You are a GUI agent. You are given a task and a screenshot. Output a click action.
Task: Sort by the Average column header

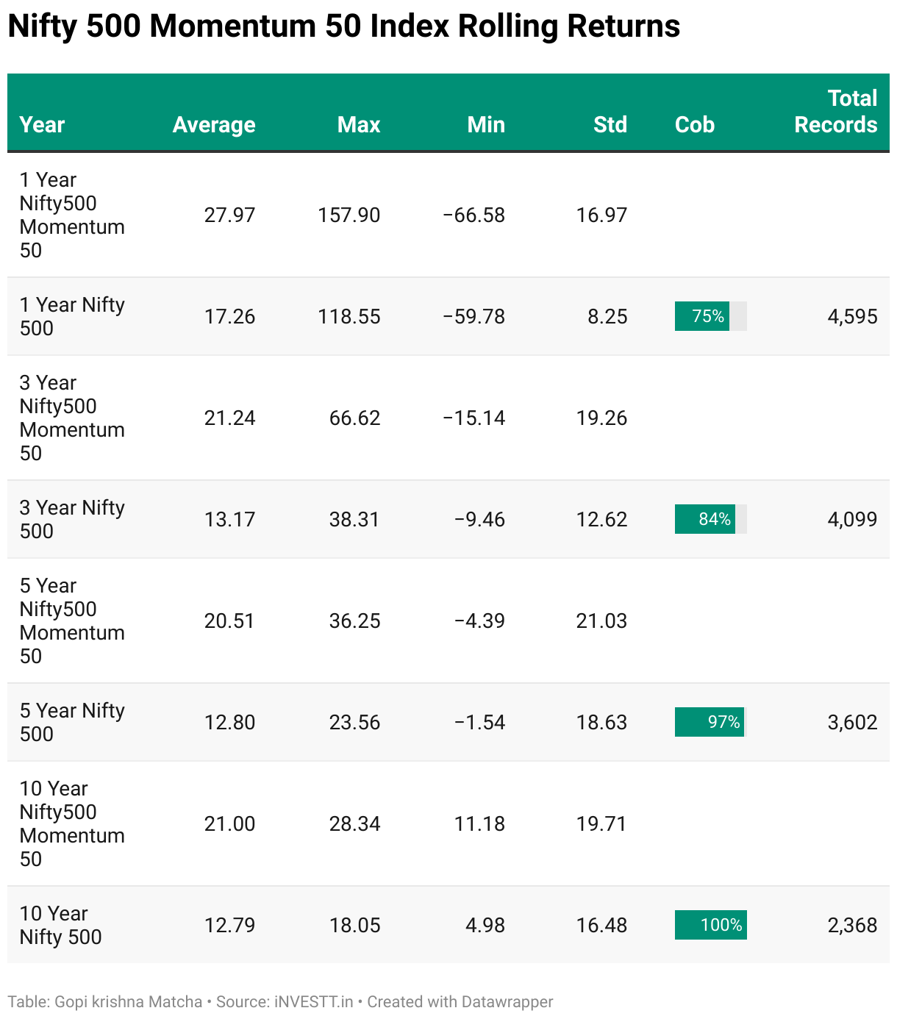(x=214, y=125)
